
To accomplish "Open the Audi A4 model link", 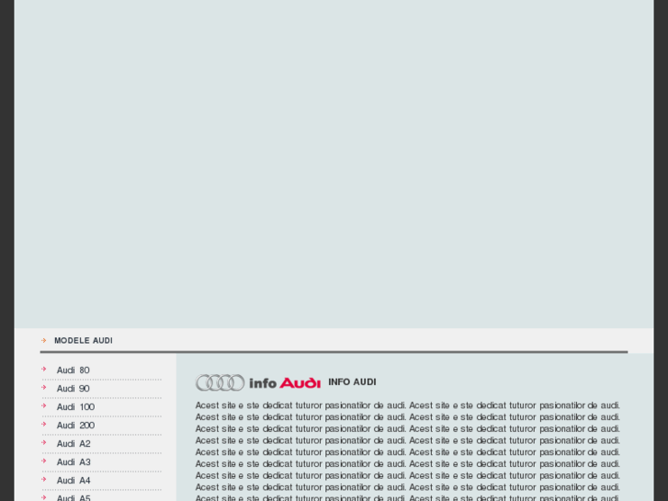I will (74, 480).
